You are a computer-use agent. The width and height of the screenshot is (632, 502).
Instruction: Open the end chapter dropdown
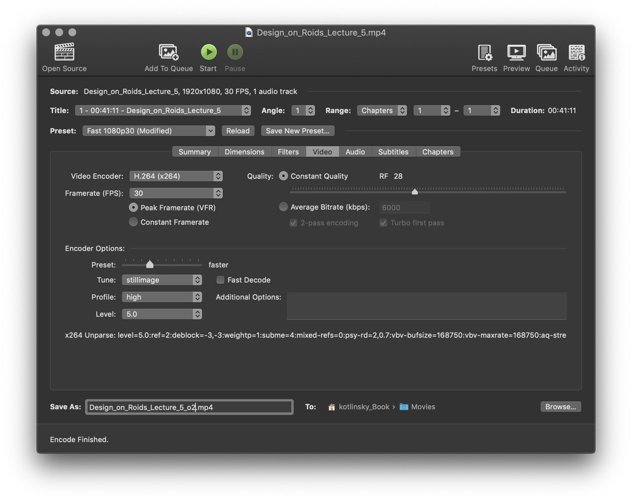tap(482, 111)
